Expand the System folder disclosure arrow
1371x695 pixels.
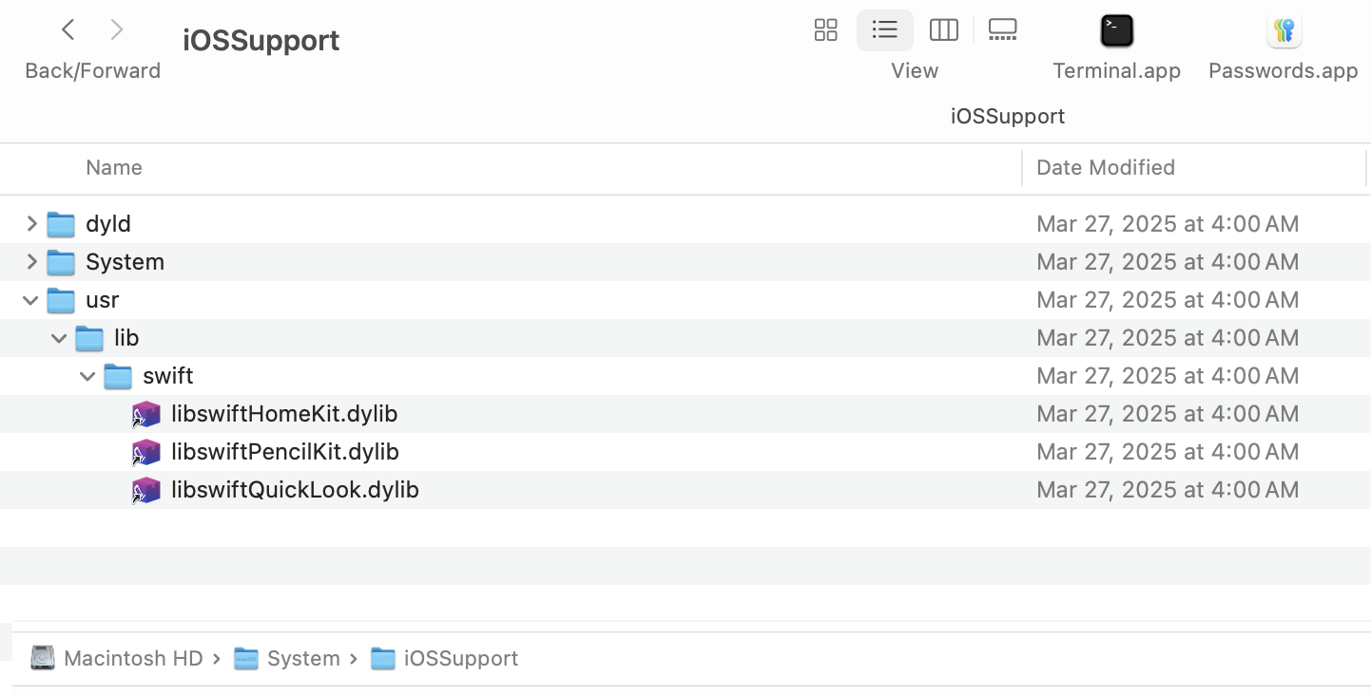pyautogui.click(x=32, y=262)
